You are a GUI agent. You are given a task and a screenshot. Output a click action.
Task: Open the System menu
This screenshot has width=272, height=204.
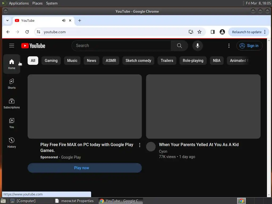coord(52,3)
